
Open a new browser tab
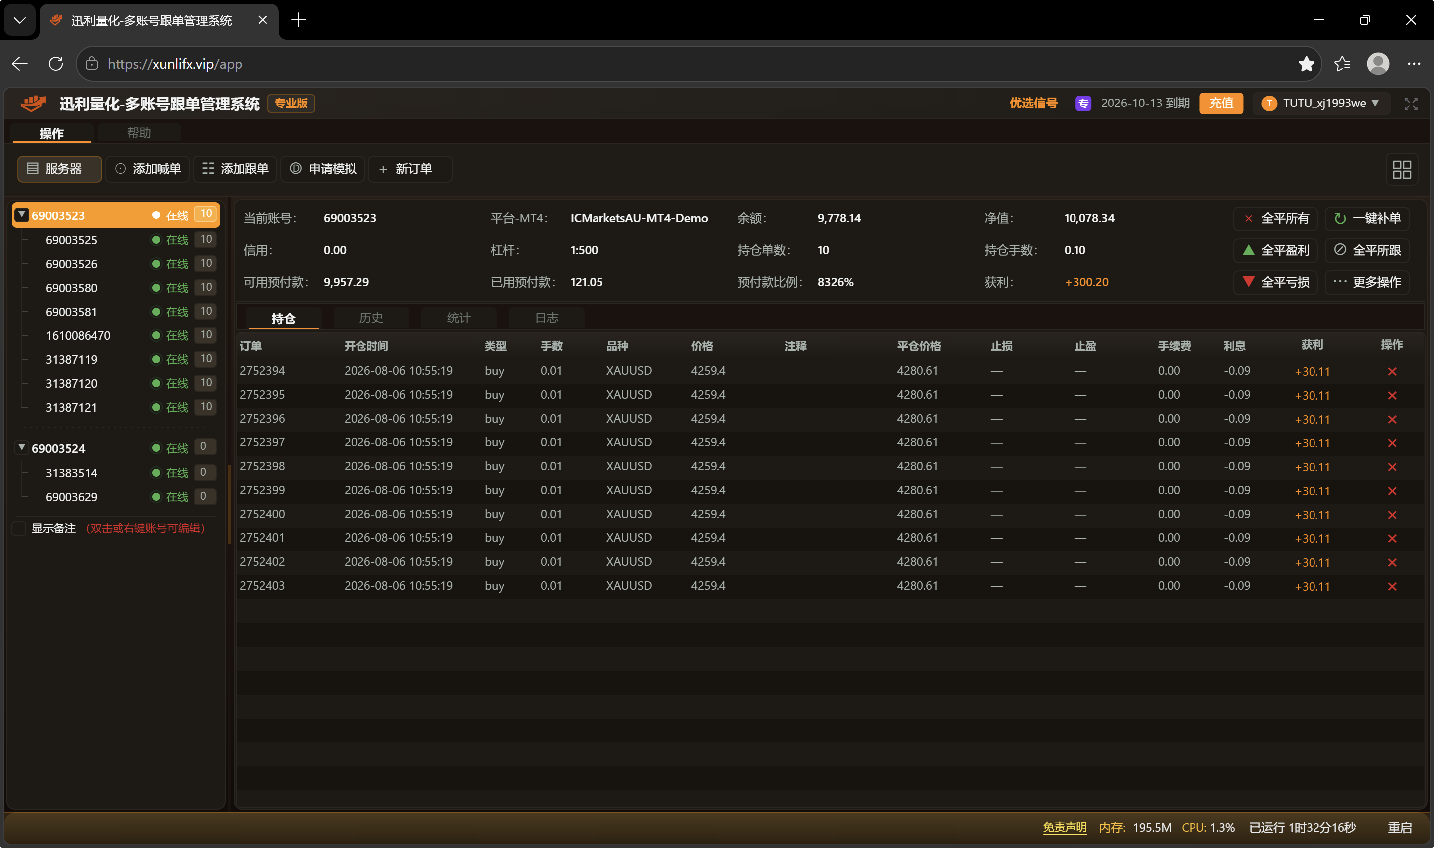pos(298,20)
